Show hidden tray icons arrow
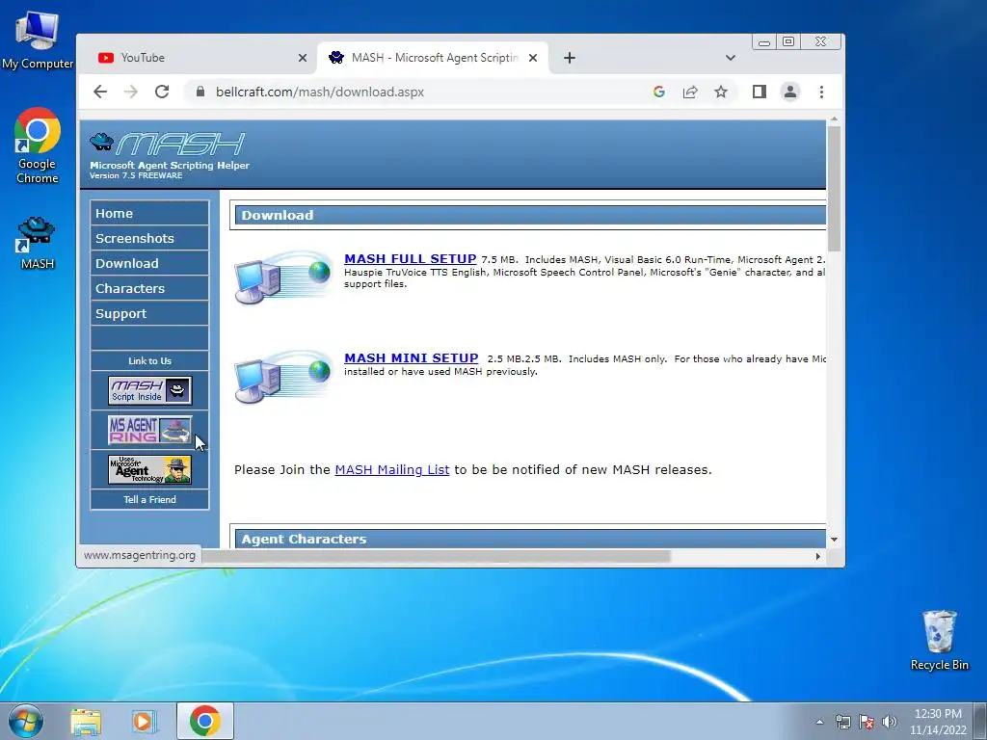Screen dimensions: 987x740 pyautogui.click(x=819, y=722)
